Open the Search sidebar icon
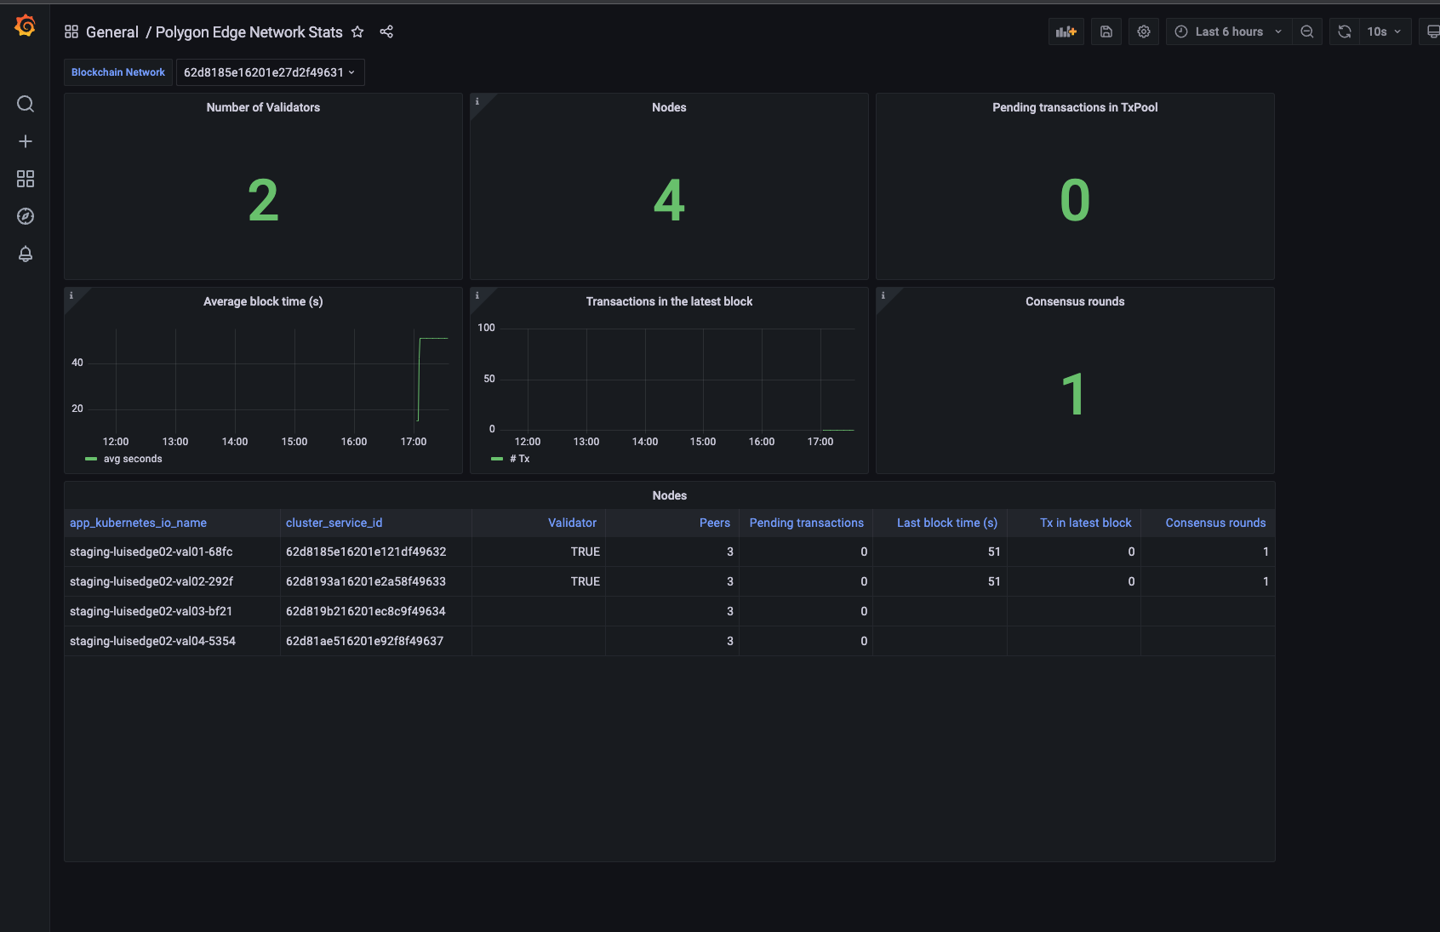 tap(25, 104)
